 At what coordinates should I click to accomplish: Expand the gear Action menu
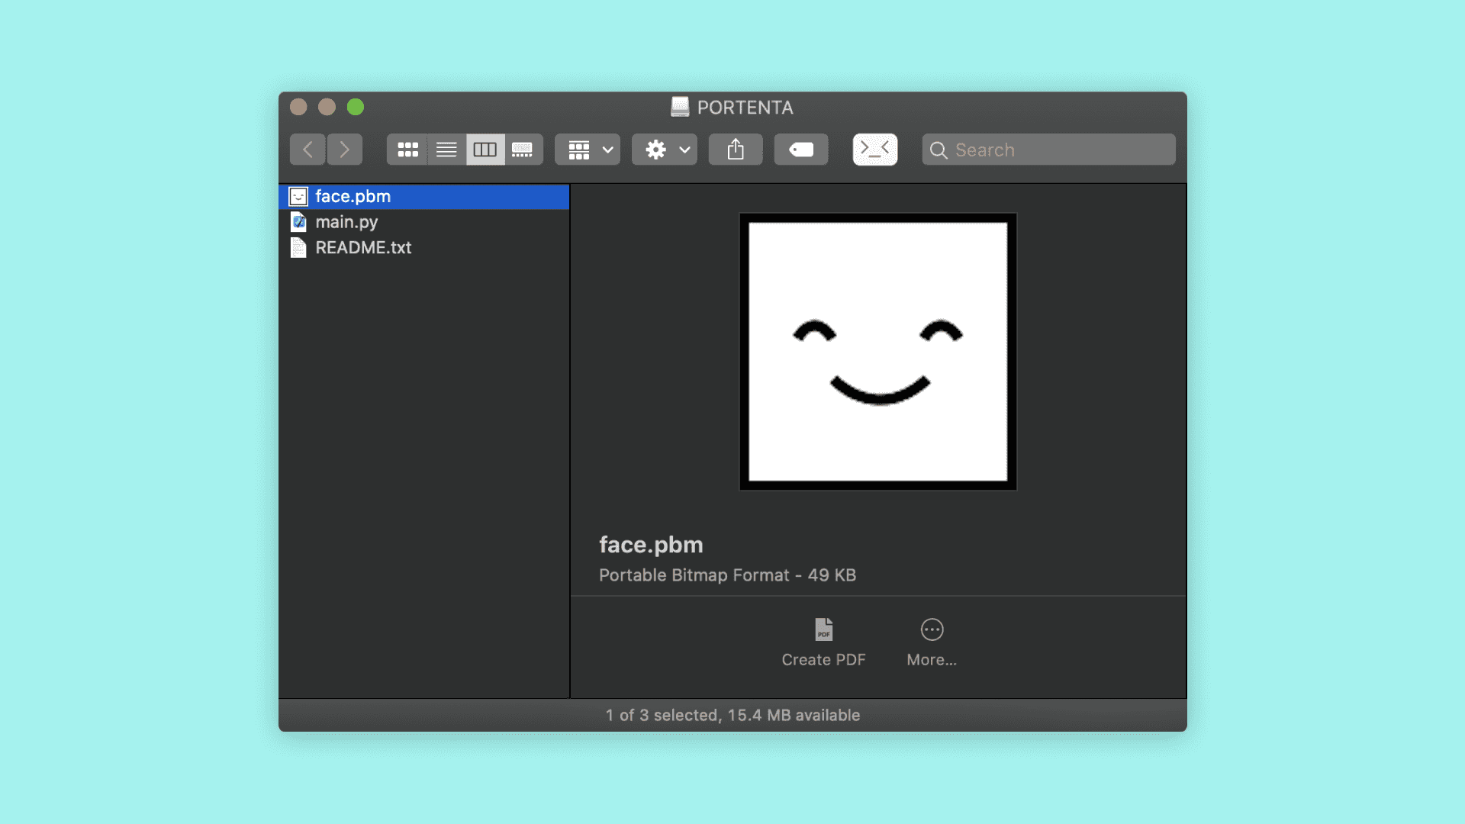(656, 150)
